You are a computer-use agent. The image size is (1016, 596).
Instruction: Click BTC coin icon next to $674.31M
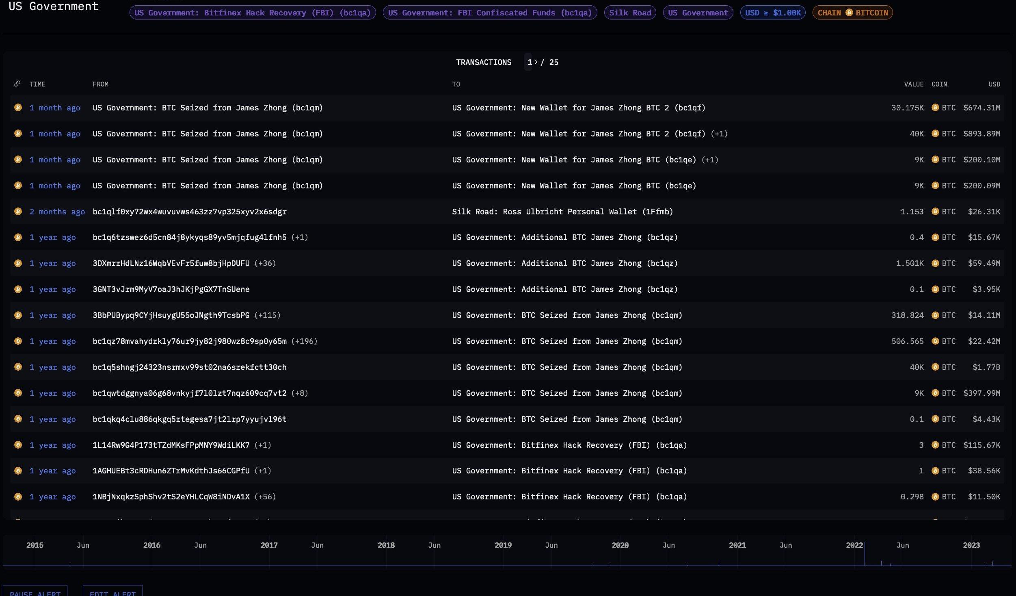pyautogui.click(x=935, y=108)
